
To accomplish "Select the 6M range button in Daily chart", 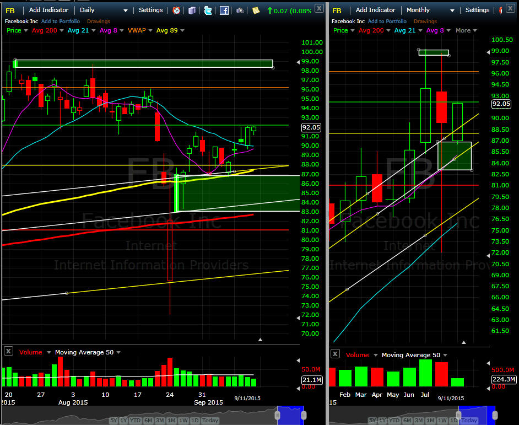I will (148, 421).
